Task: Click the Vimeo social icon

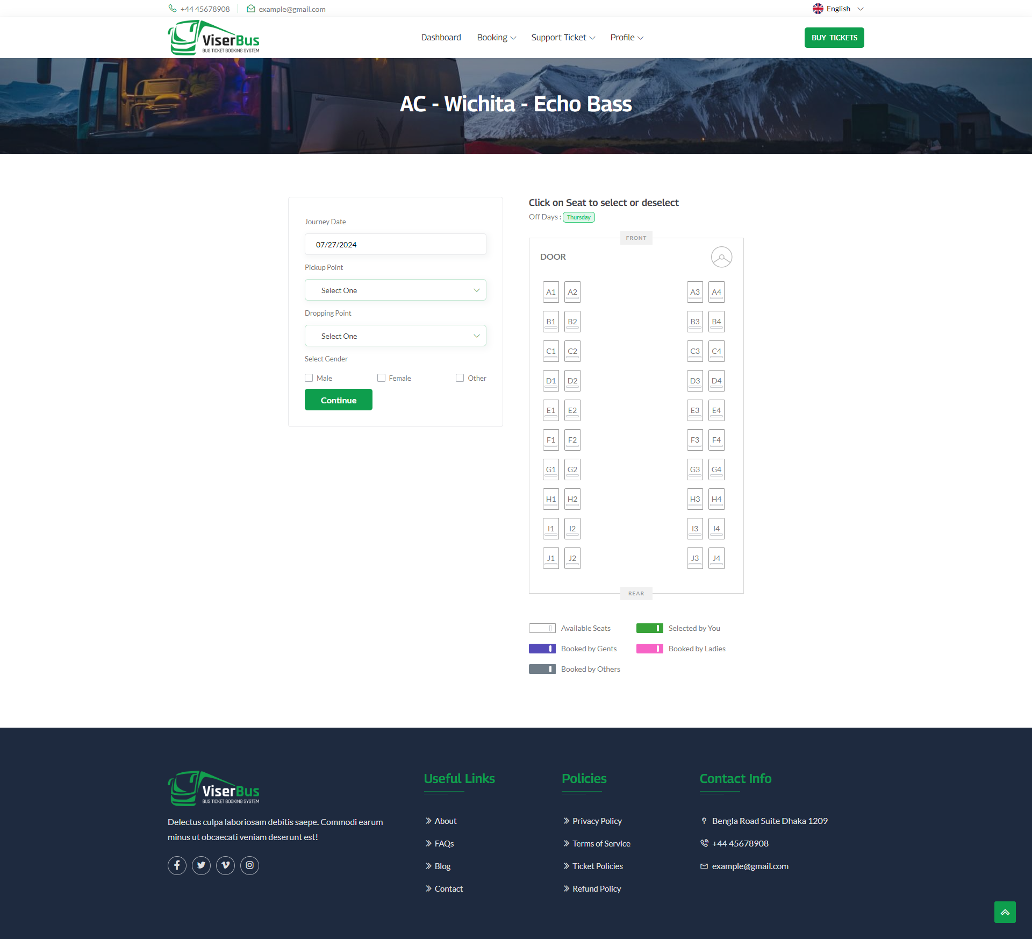Action: (x=225, y=865)
